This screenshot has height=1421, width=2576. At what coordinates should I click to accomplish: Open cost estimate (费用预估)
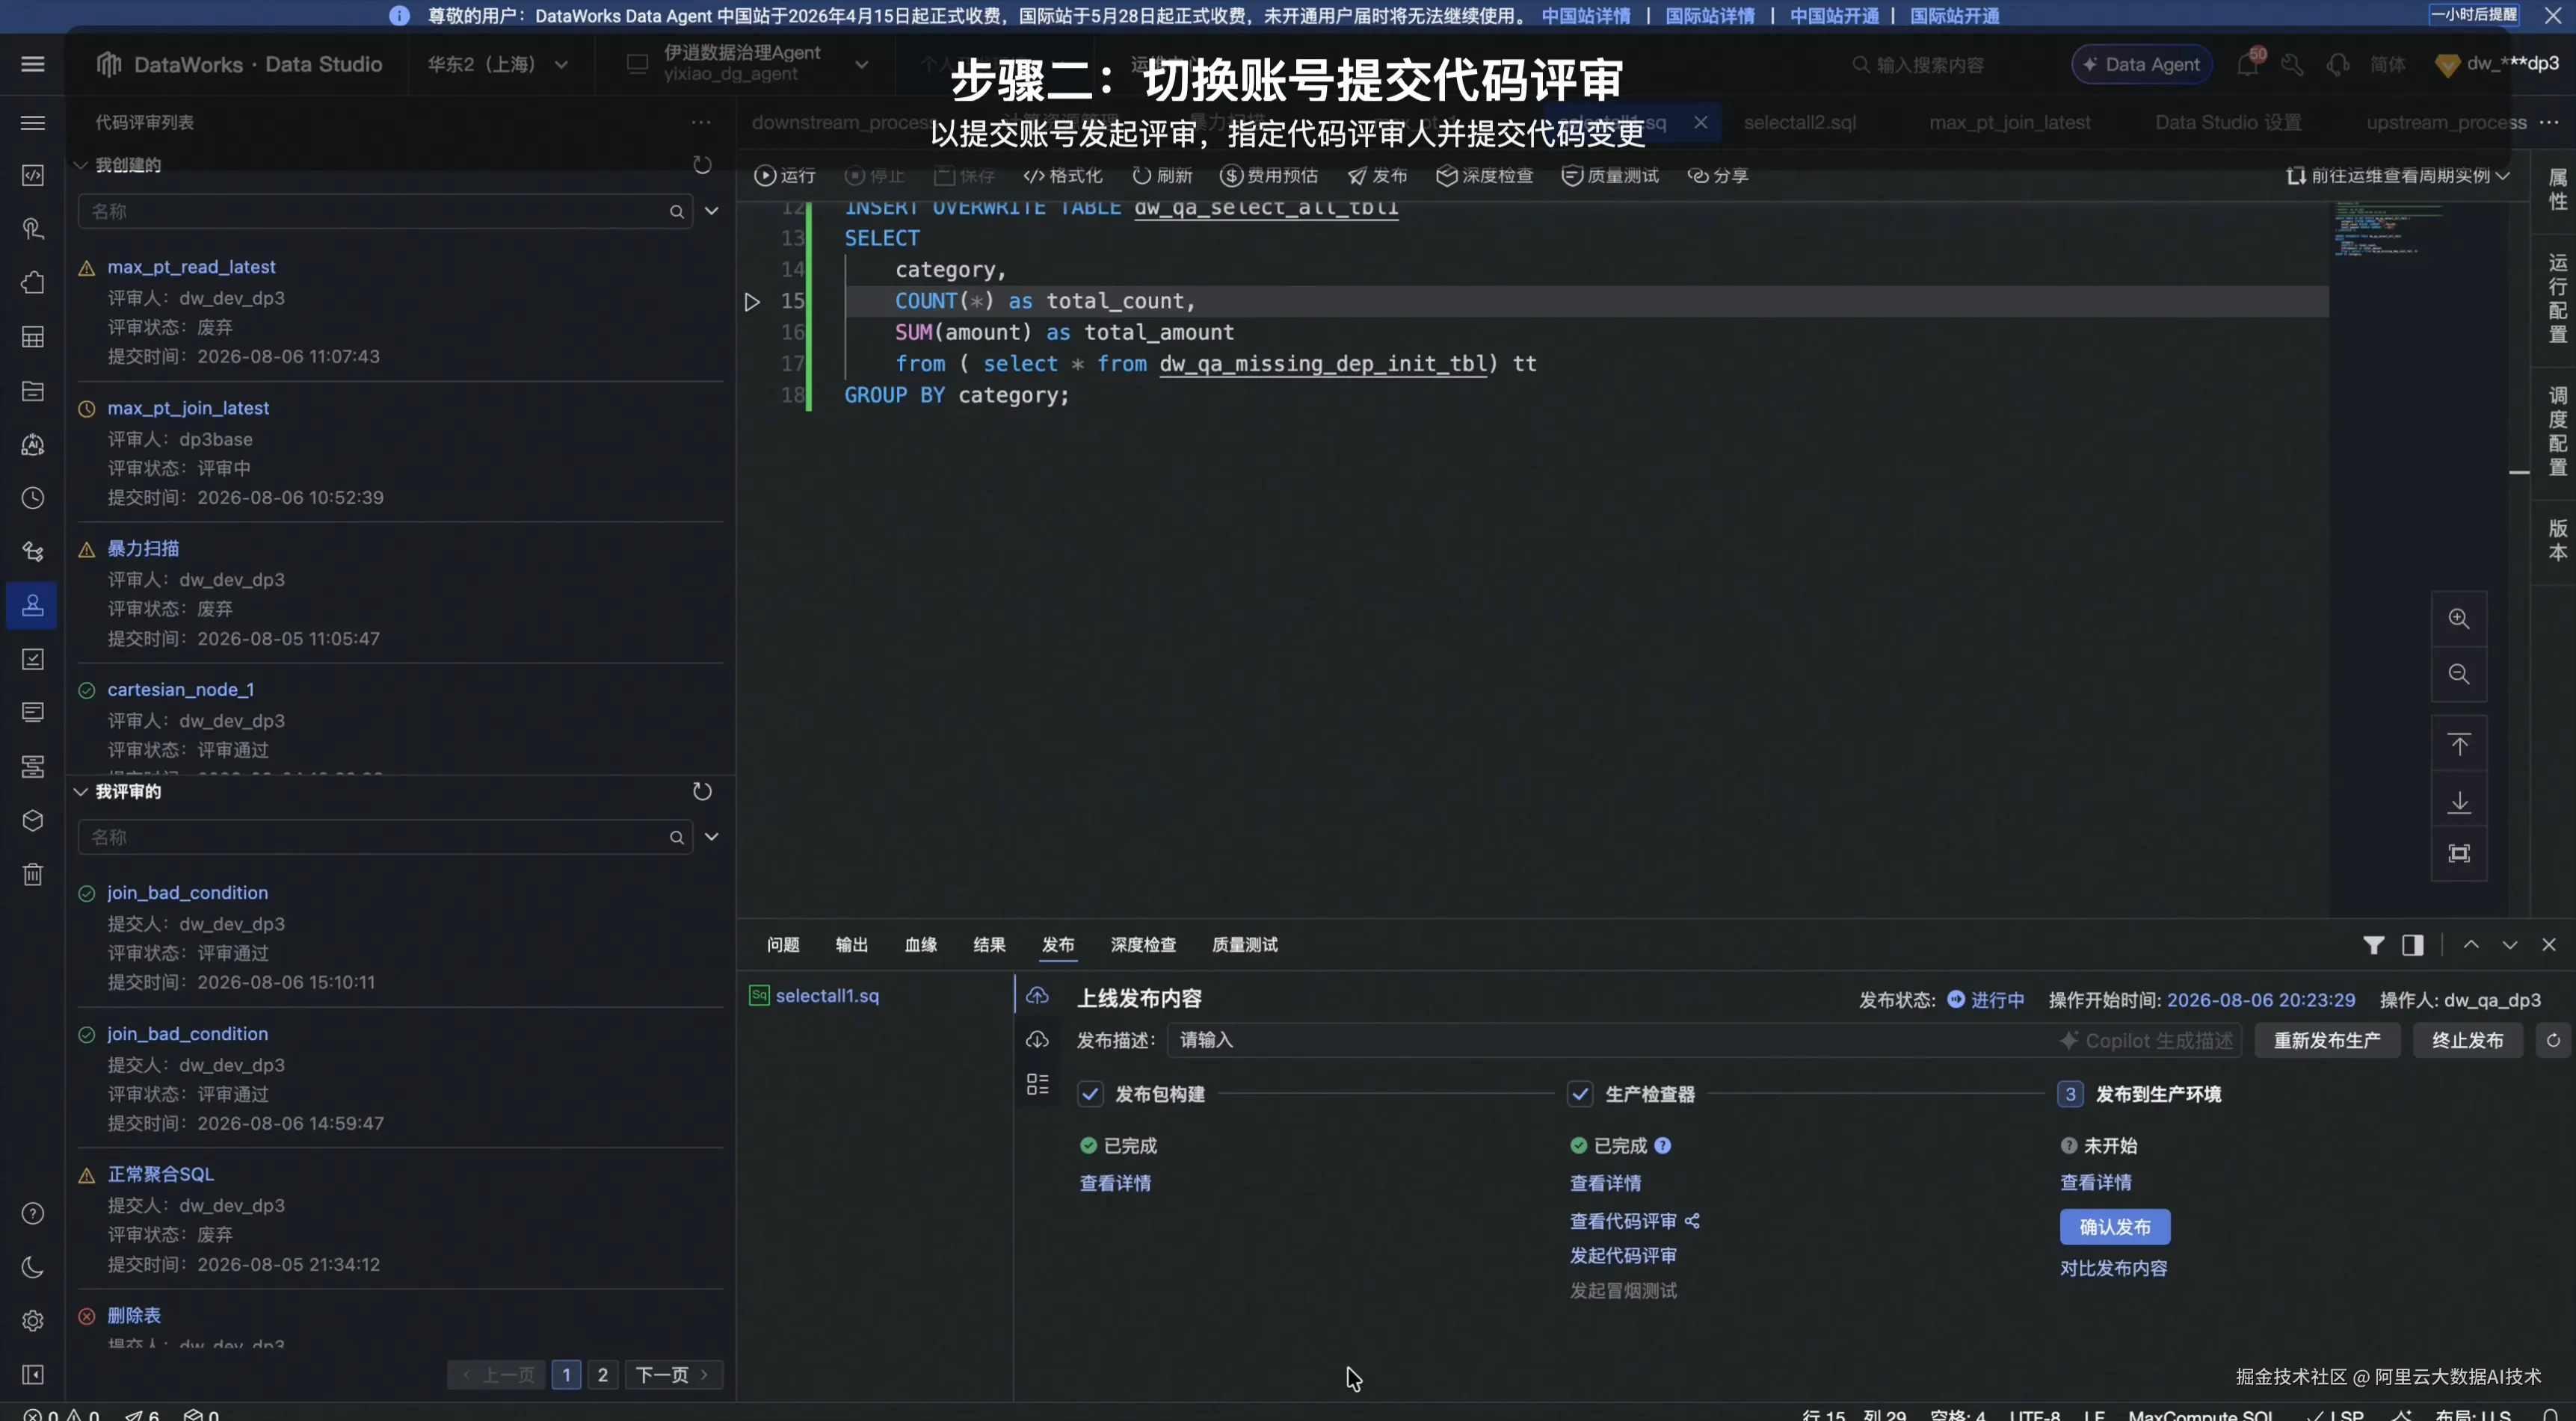(x=1269, y=176)
